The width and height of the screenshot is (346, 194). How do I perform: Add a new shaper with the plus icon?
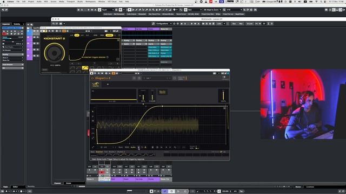(x=108, y=84)
